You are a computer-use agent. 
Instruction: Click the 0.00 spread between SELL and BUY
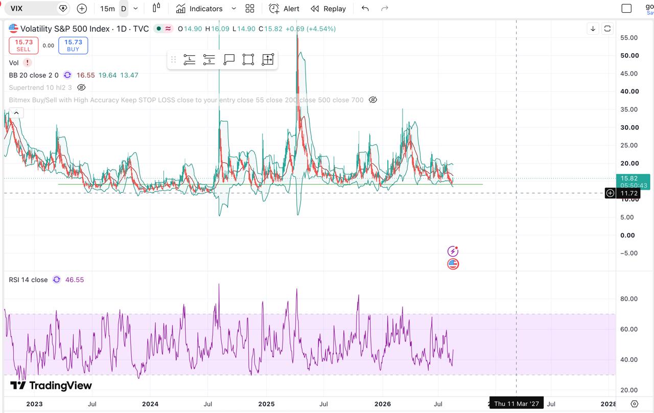click(48, 45)
